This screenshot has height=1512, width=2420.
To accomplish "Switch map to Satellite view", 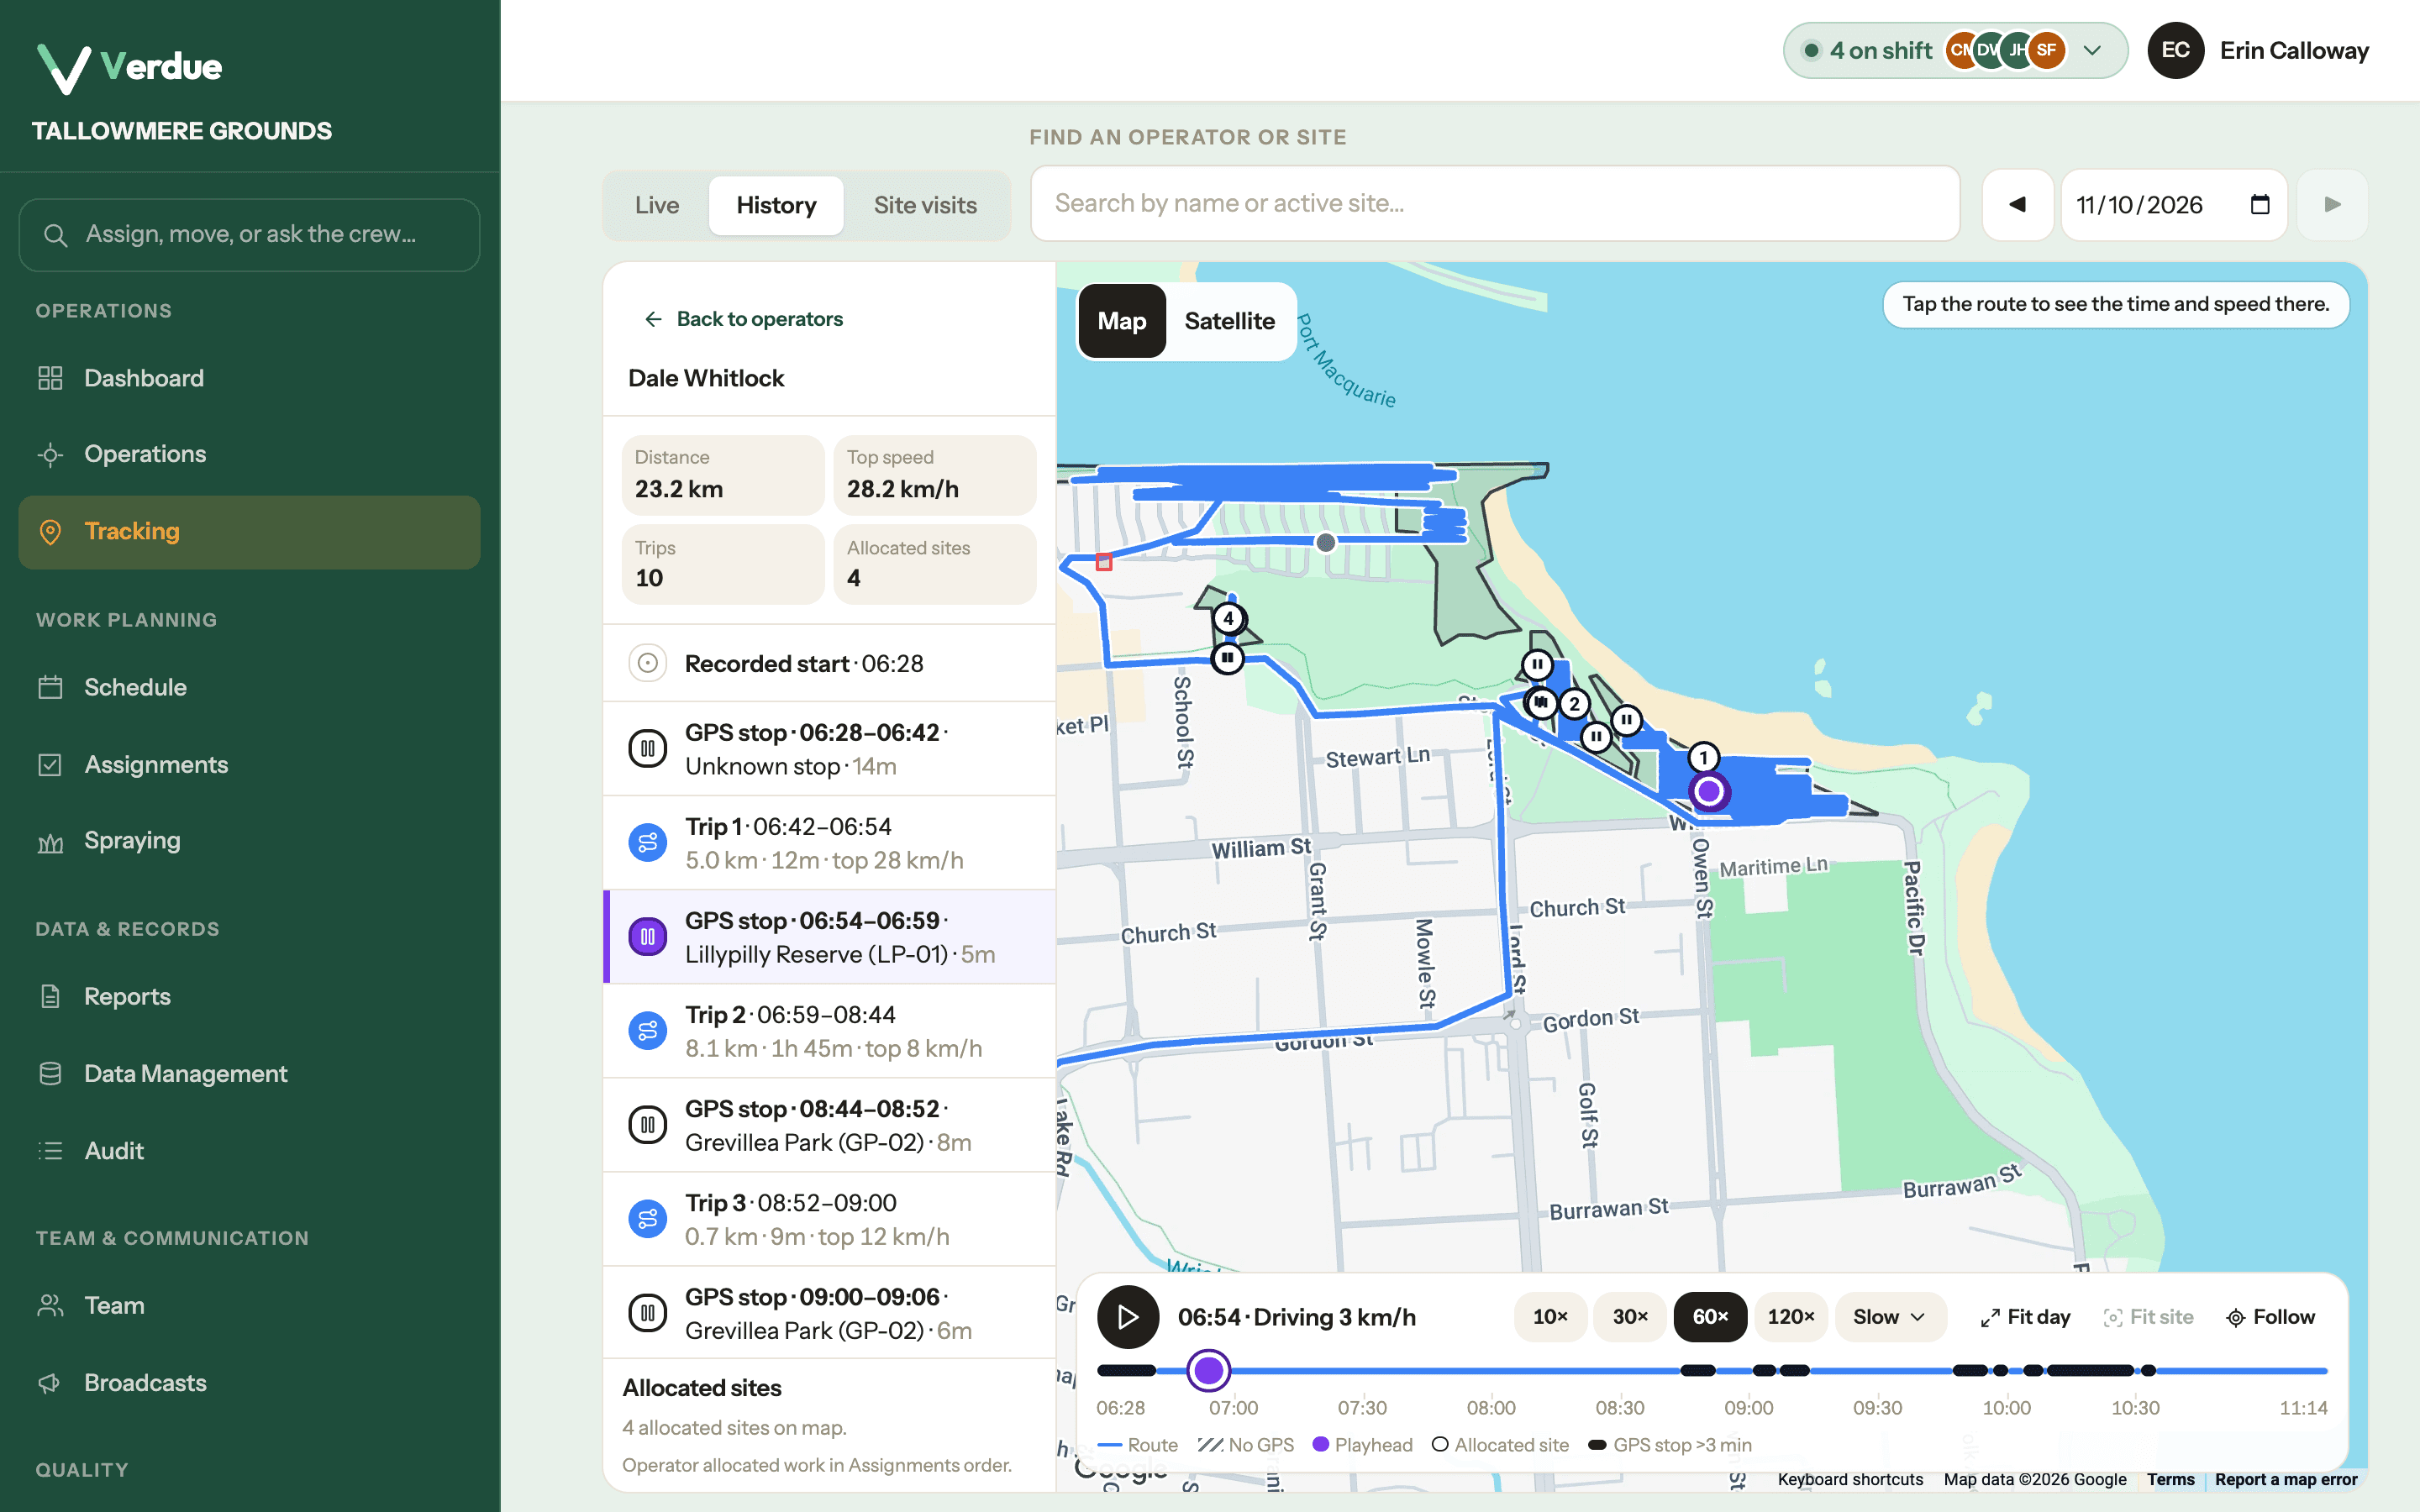I will (x=1229, y=321).
